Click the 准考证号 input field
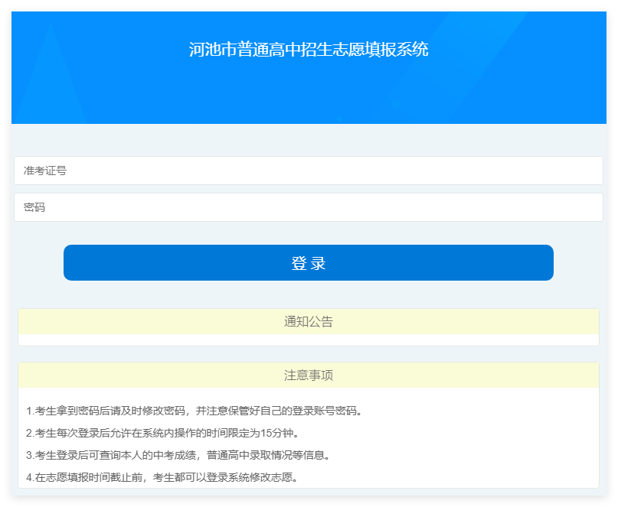The image size is (618, 507). [308, 171]
